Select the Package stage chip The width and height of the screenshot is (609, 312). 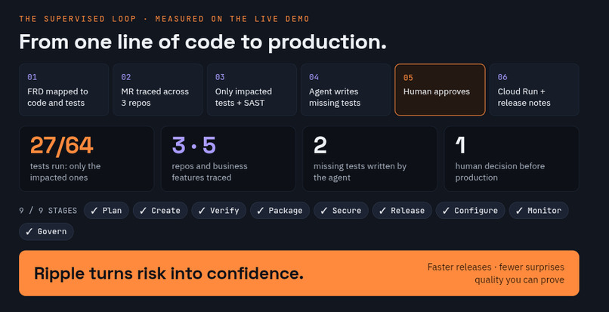(280, 211)
